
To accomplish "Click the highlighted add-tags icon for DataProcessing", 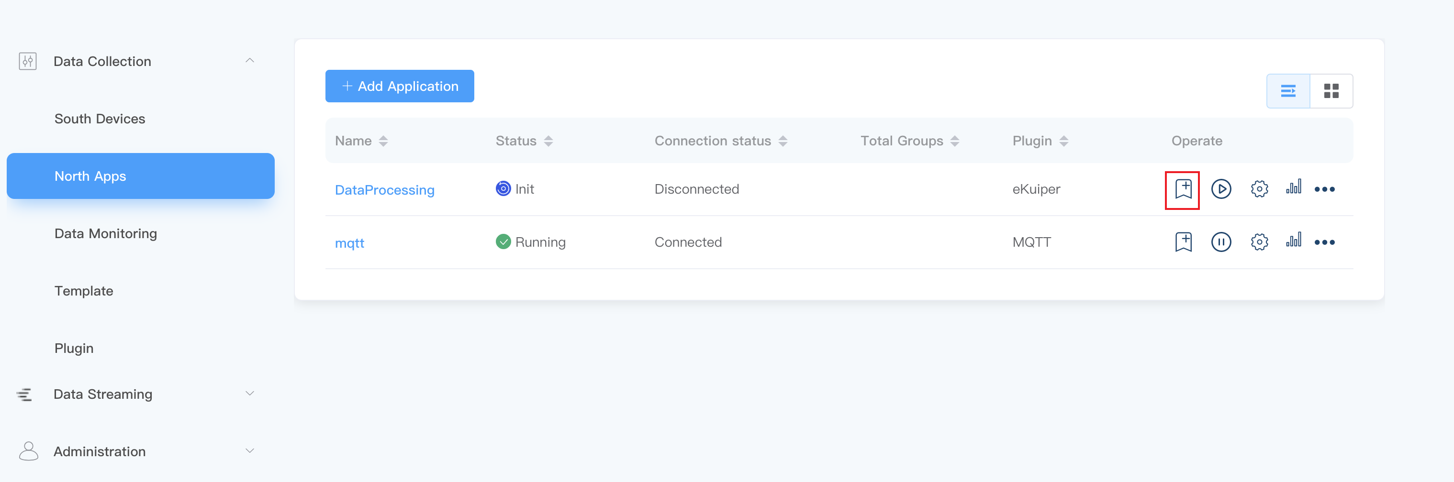I will 1183,189.
